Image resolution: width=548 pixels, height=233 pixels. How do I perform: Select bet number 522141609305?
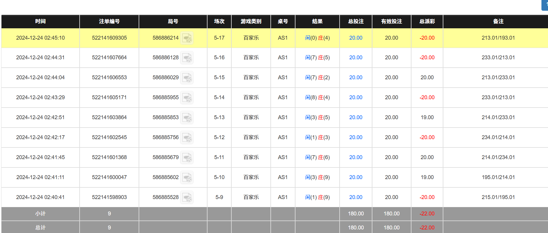(109, 38)
